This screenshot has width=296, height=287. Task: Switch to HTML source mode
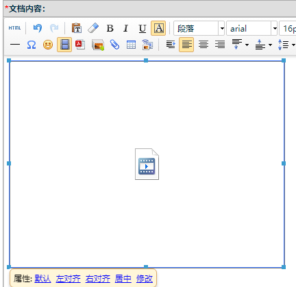pyautogui.click(x=14, y=28)
